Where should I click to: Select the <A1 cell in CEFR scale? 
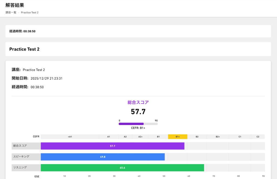tap(70, 137)
